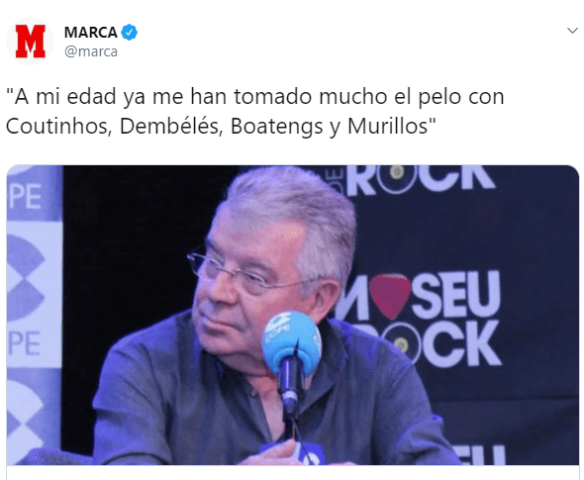Click tweet text starting "A mi edad"

tap(255, 112)
